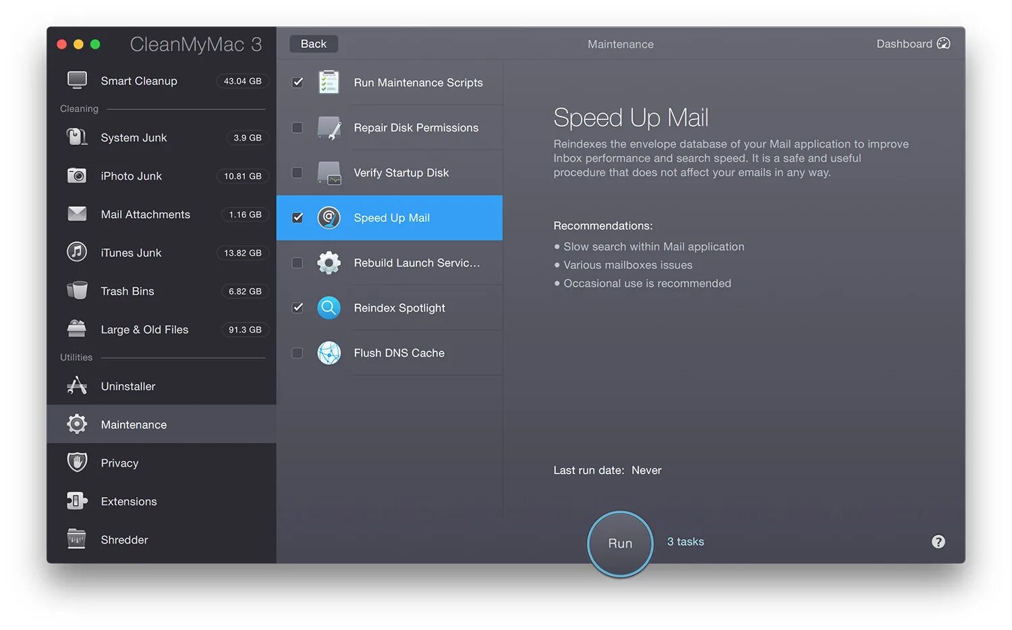Toggle the Speed Up Mail checkbox

(298, 217)
